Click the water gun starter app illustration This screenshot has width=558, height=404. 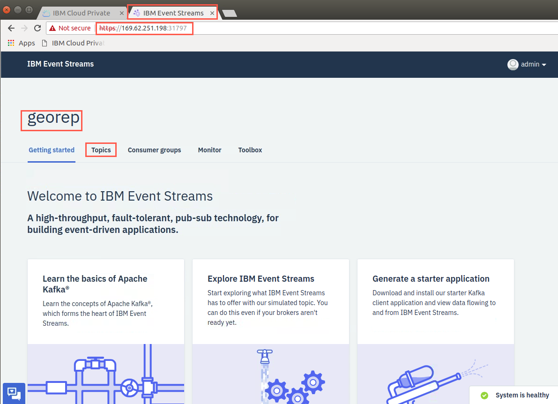click(436, 374)
